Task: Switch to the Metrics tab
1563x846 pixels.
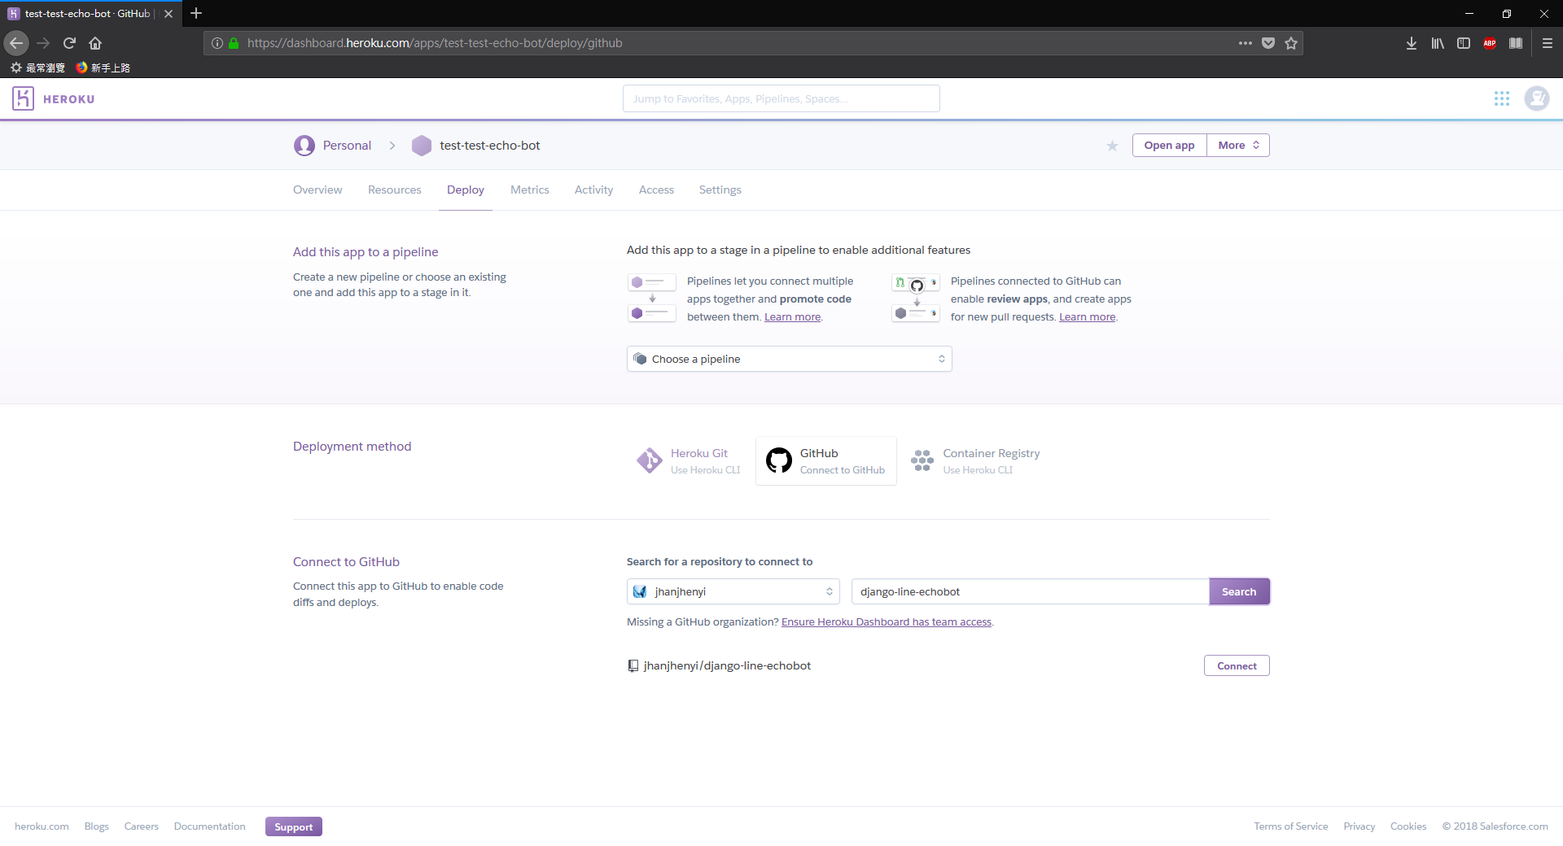Action: [530, 190]
